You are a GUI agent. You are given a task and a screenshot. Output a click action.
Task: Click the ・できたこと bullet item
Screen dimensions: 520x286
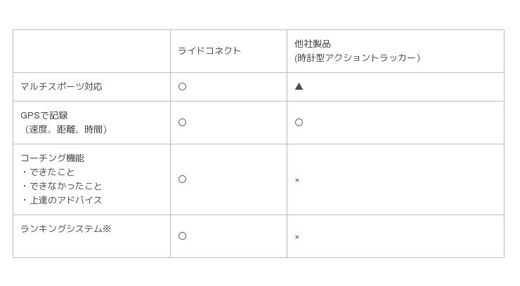[x=48, y=172]
